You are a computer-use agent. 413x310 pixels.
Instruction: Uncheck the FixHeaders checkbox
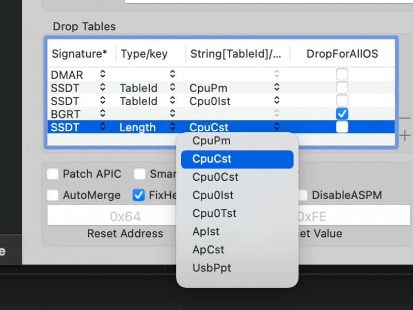(x=139, y=195)
